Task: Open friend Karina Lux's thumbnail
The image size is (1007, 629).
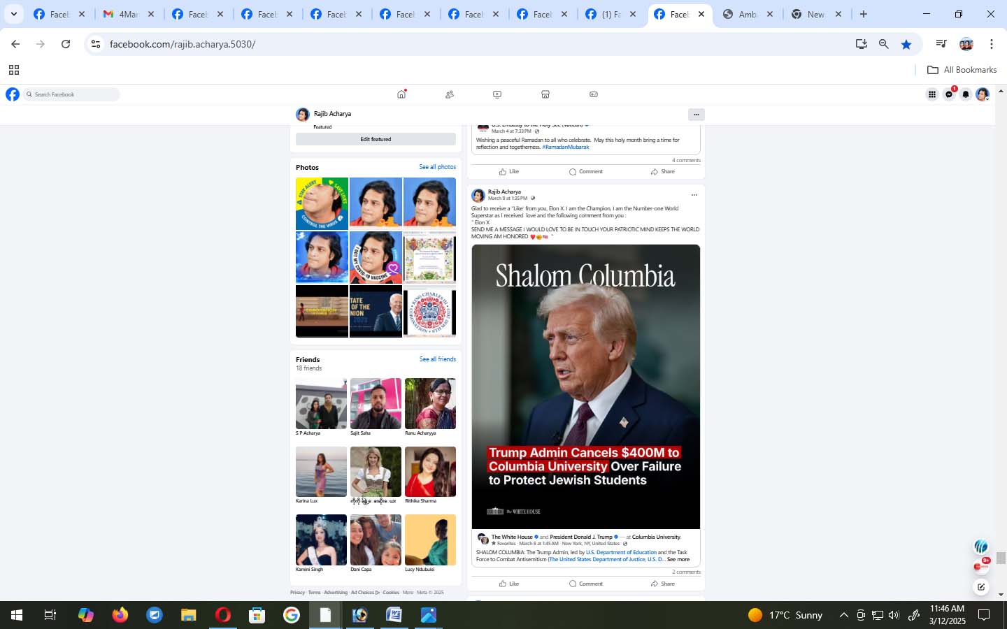Action: [x=321, y=472]
